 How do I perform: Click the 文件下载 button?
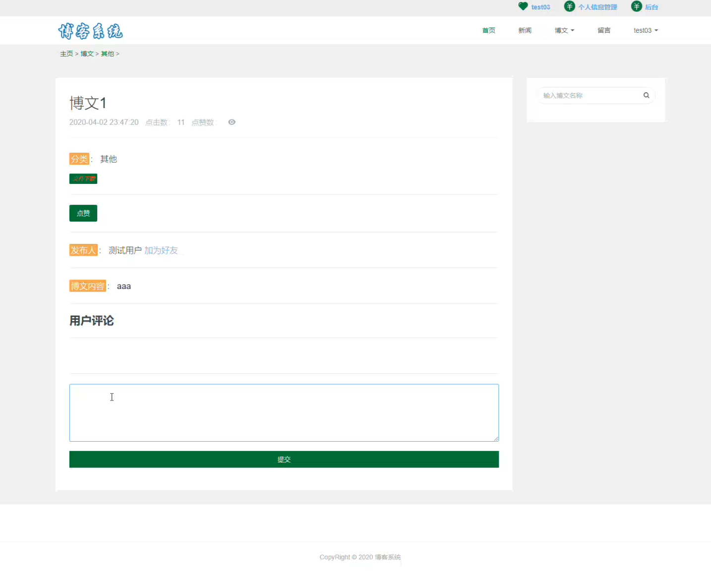point(83,178)
